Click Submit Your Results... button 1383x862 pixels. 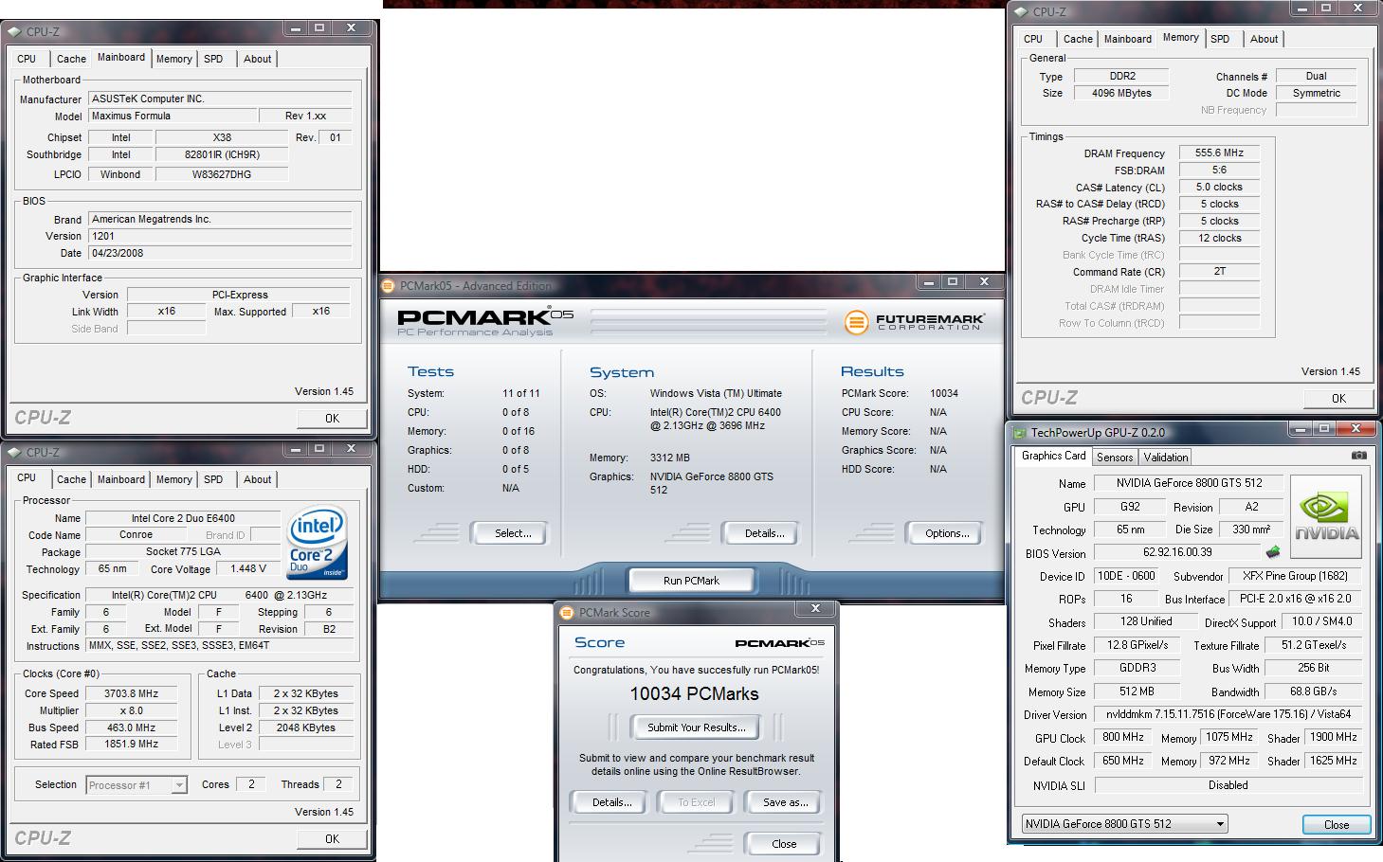pos(696,727)
